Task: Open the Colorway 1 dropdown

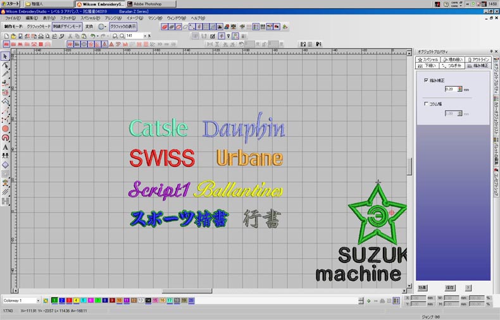Action: click(x=38, y=300)
